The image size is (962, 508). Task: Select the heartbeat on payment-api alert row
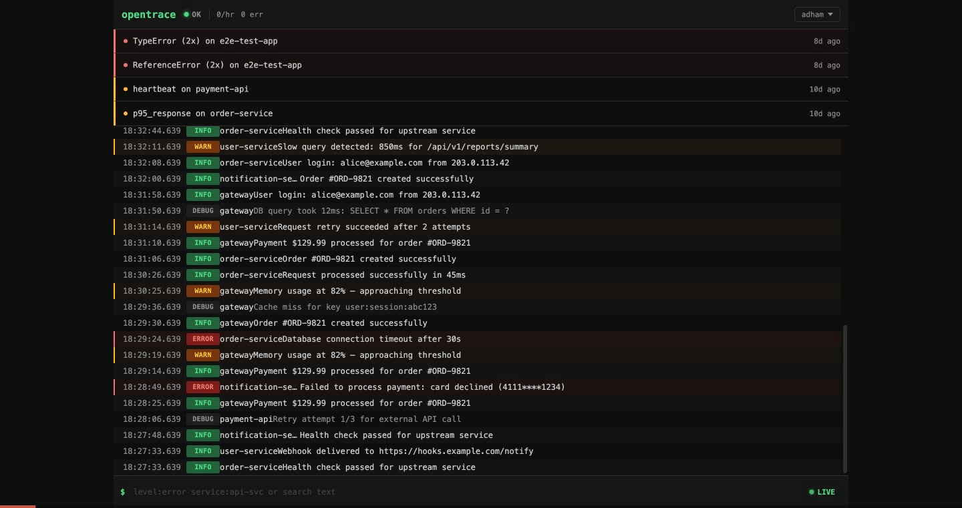[x=468, y=89]
